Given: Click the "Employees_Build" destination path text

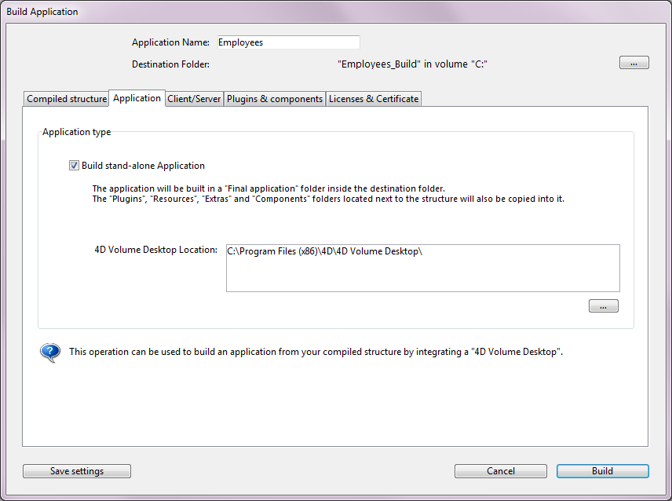Looking at the screenshot, I should pyautogui.click(x=413, y=64).
